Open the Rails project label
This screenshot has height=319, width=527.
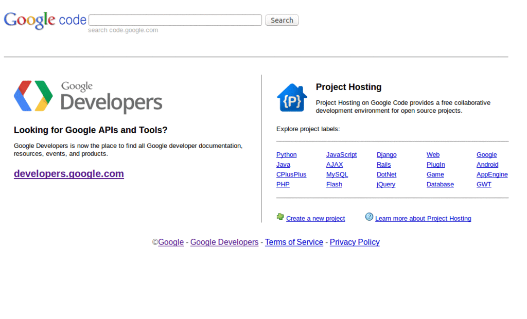383,165
